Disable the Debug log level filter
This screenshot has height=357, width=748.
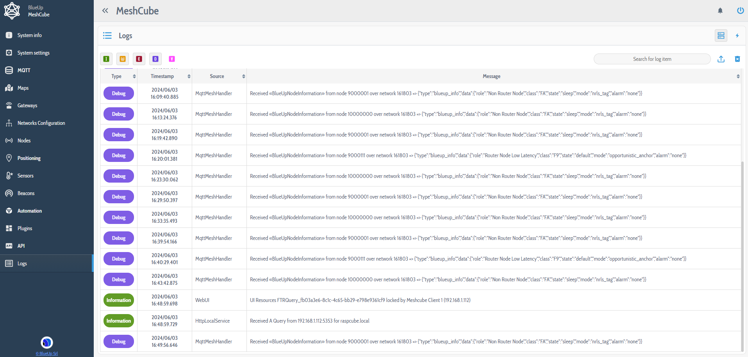(155, 59)
